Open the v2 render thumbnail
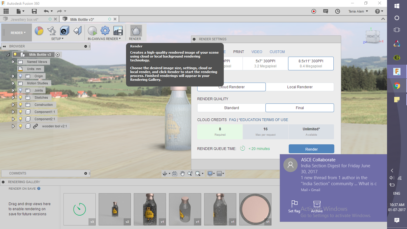This screenshot has height=229, width=407. [x=115, y=209]
